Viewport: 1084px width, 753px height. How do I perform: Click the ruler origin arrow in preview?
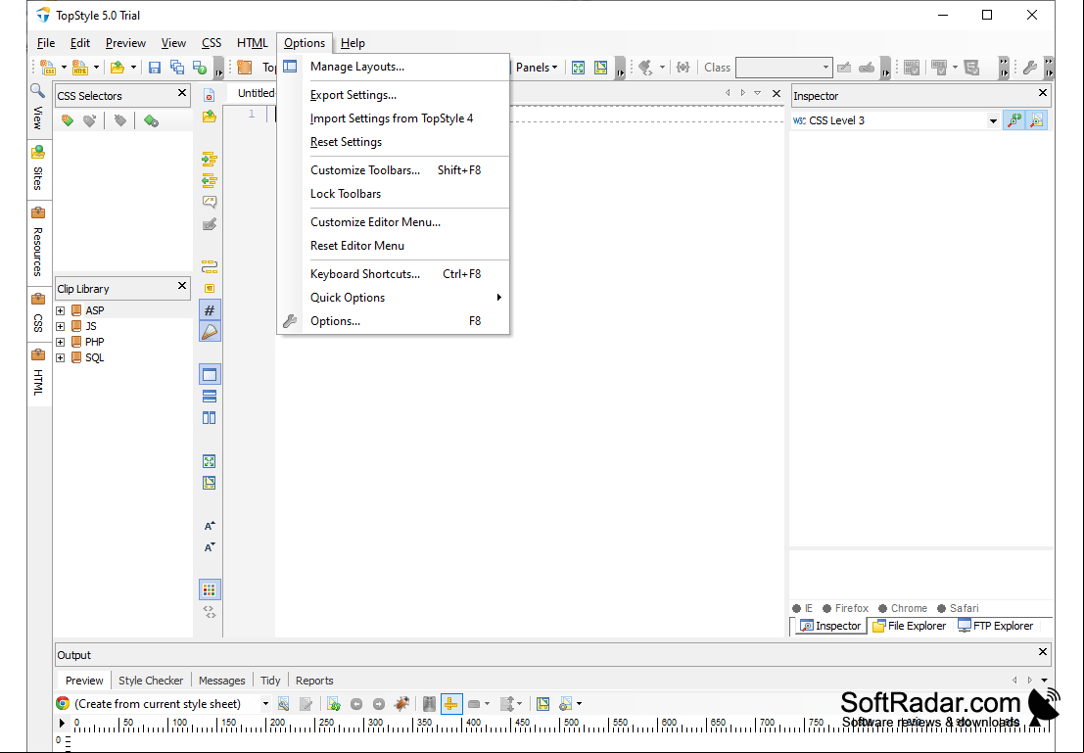pyautogui.click(x=62, y=724)
